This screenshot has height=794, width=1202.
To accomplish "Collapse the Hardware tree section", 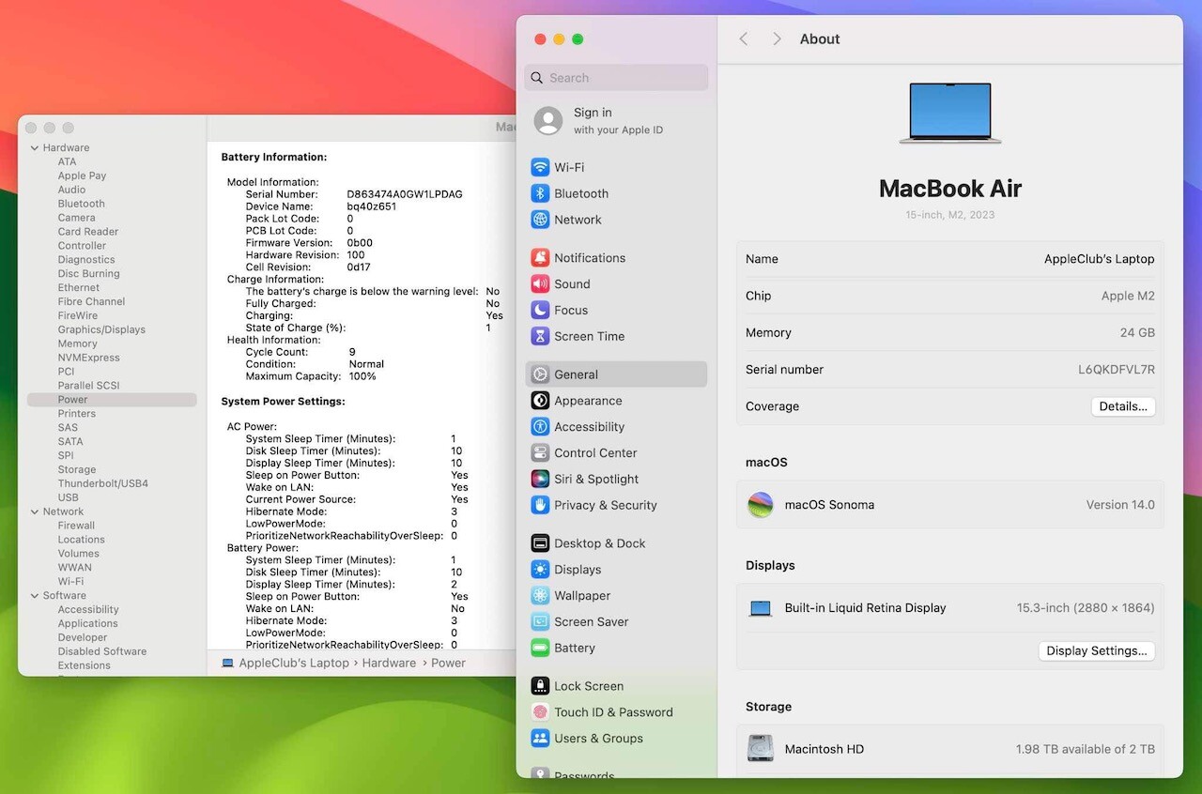I will point(35,148).
